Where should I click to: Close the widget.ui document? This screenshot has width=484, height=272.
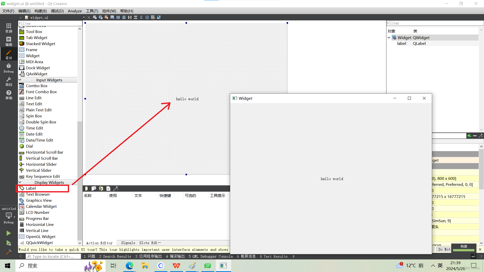point(89,17)
